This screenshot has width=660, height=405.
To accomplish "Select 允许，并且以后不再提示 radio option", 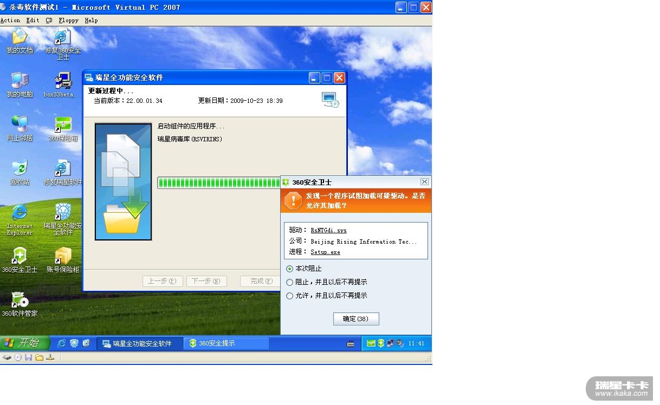I will pyautogui.click(x=327, y=296).
